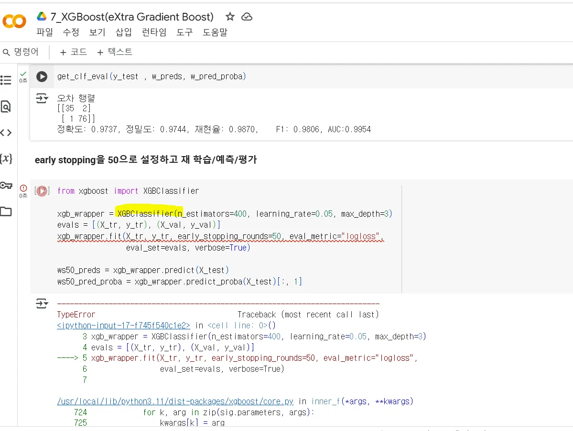
Task: Open code snippets sidebar icon
Action: (x=6, y=133)
